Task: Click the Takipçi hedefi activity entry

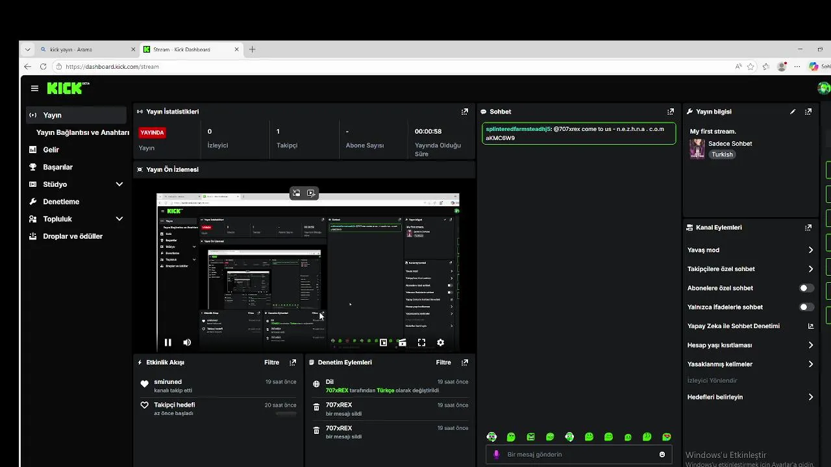Action: [x=218, y=409]
